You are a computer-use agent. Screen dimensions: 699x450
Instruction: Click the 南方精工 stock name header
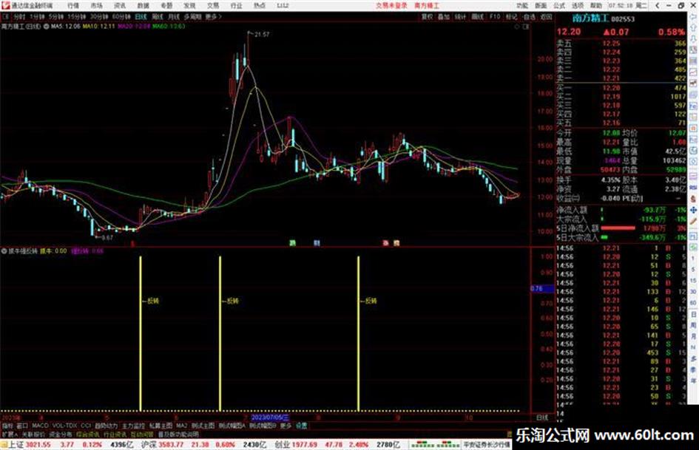click(590, 18)
